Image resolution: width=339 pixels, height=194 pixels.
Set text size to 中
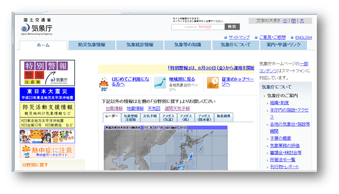pyautogui.click(x=294, y=21)
